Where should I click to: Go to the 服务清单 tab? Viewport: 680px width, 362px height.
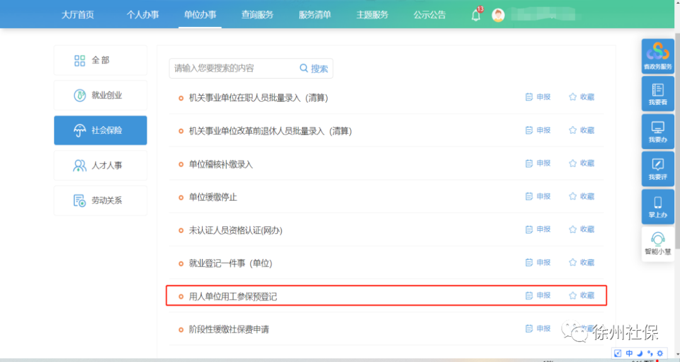pyautogui.click(x=315, y=14)
